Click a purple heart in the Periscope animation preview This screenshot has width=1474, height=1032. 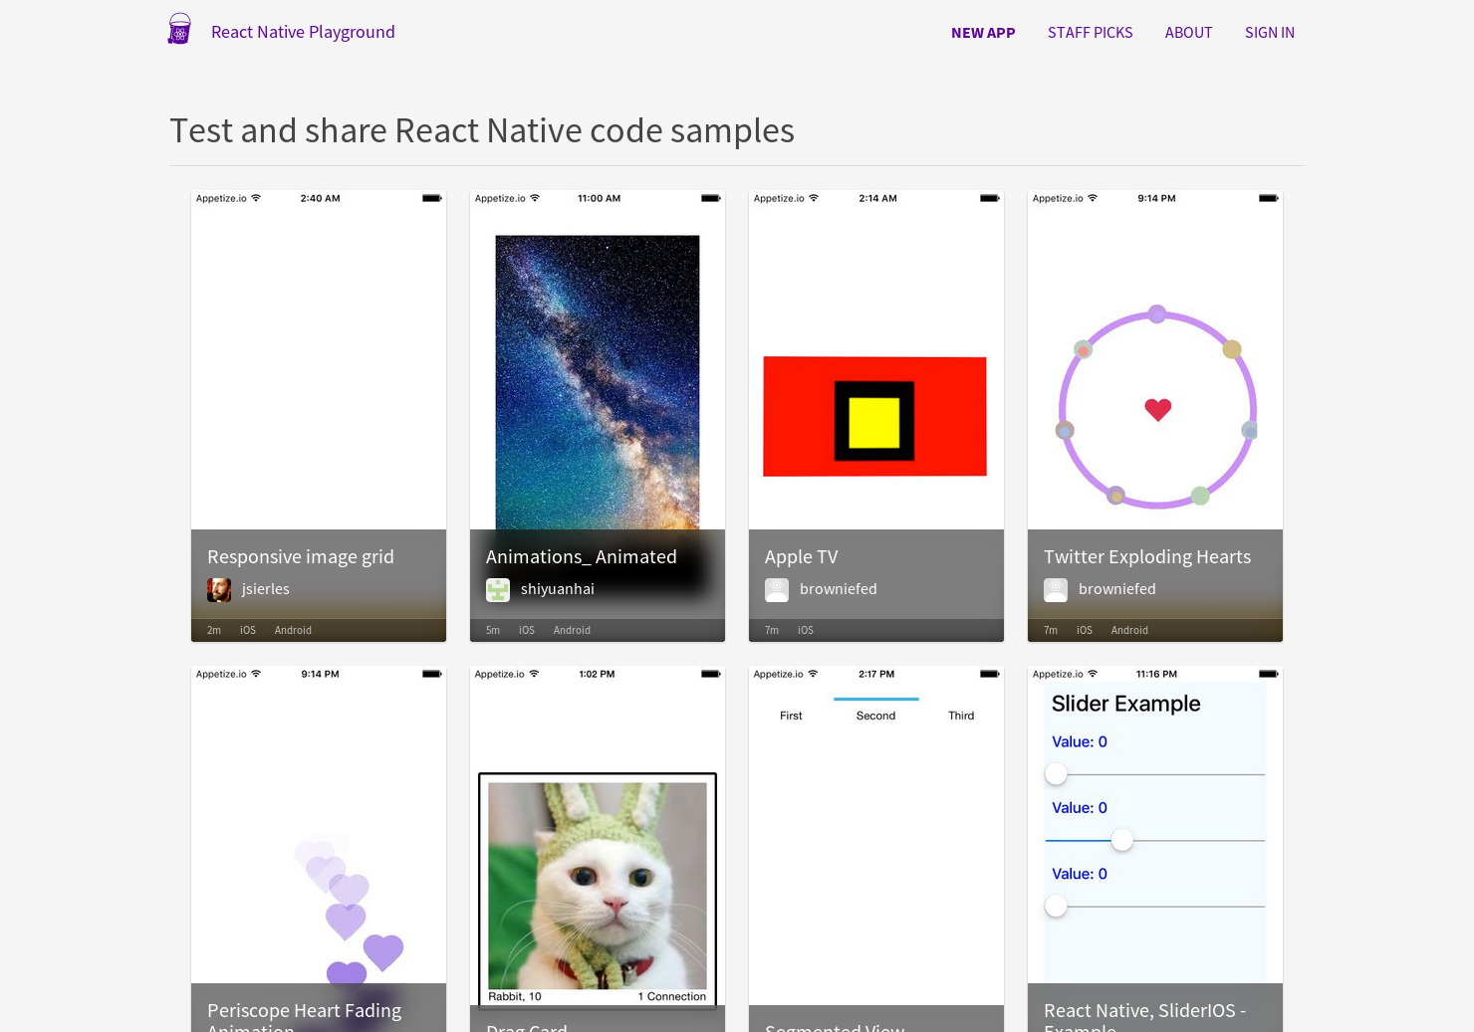pos(346,921)
